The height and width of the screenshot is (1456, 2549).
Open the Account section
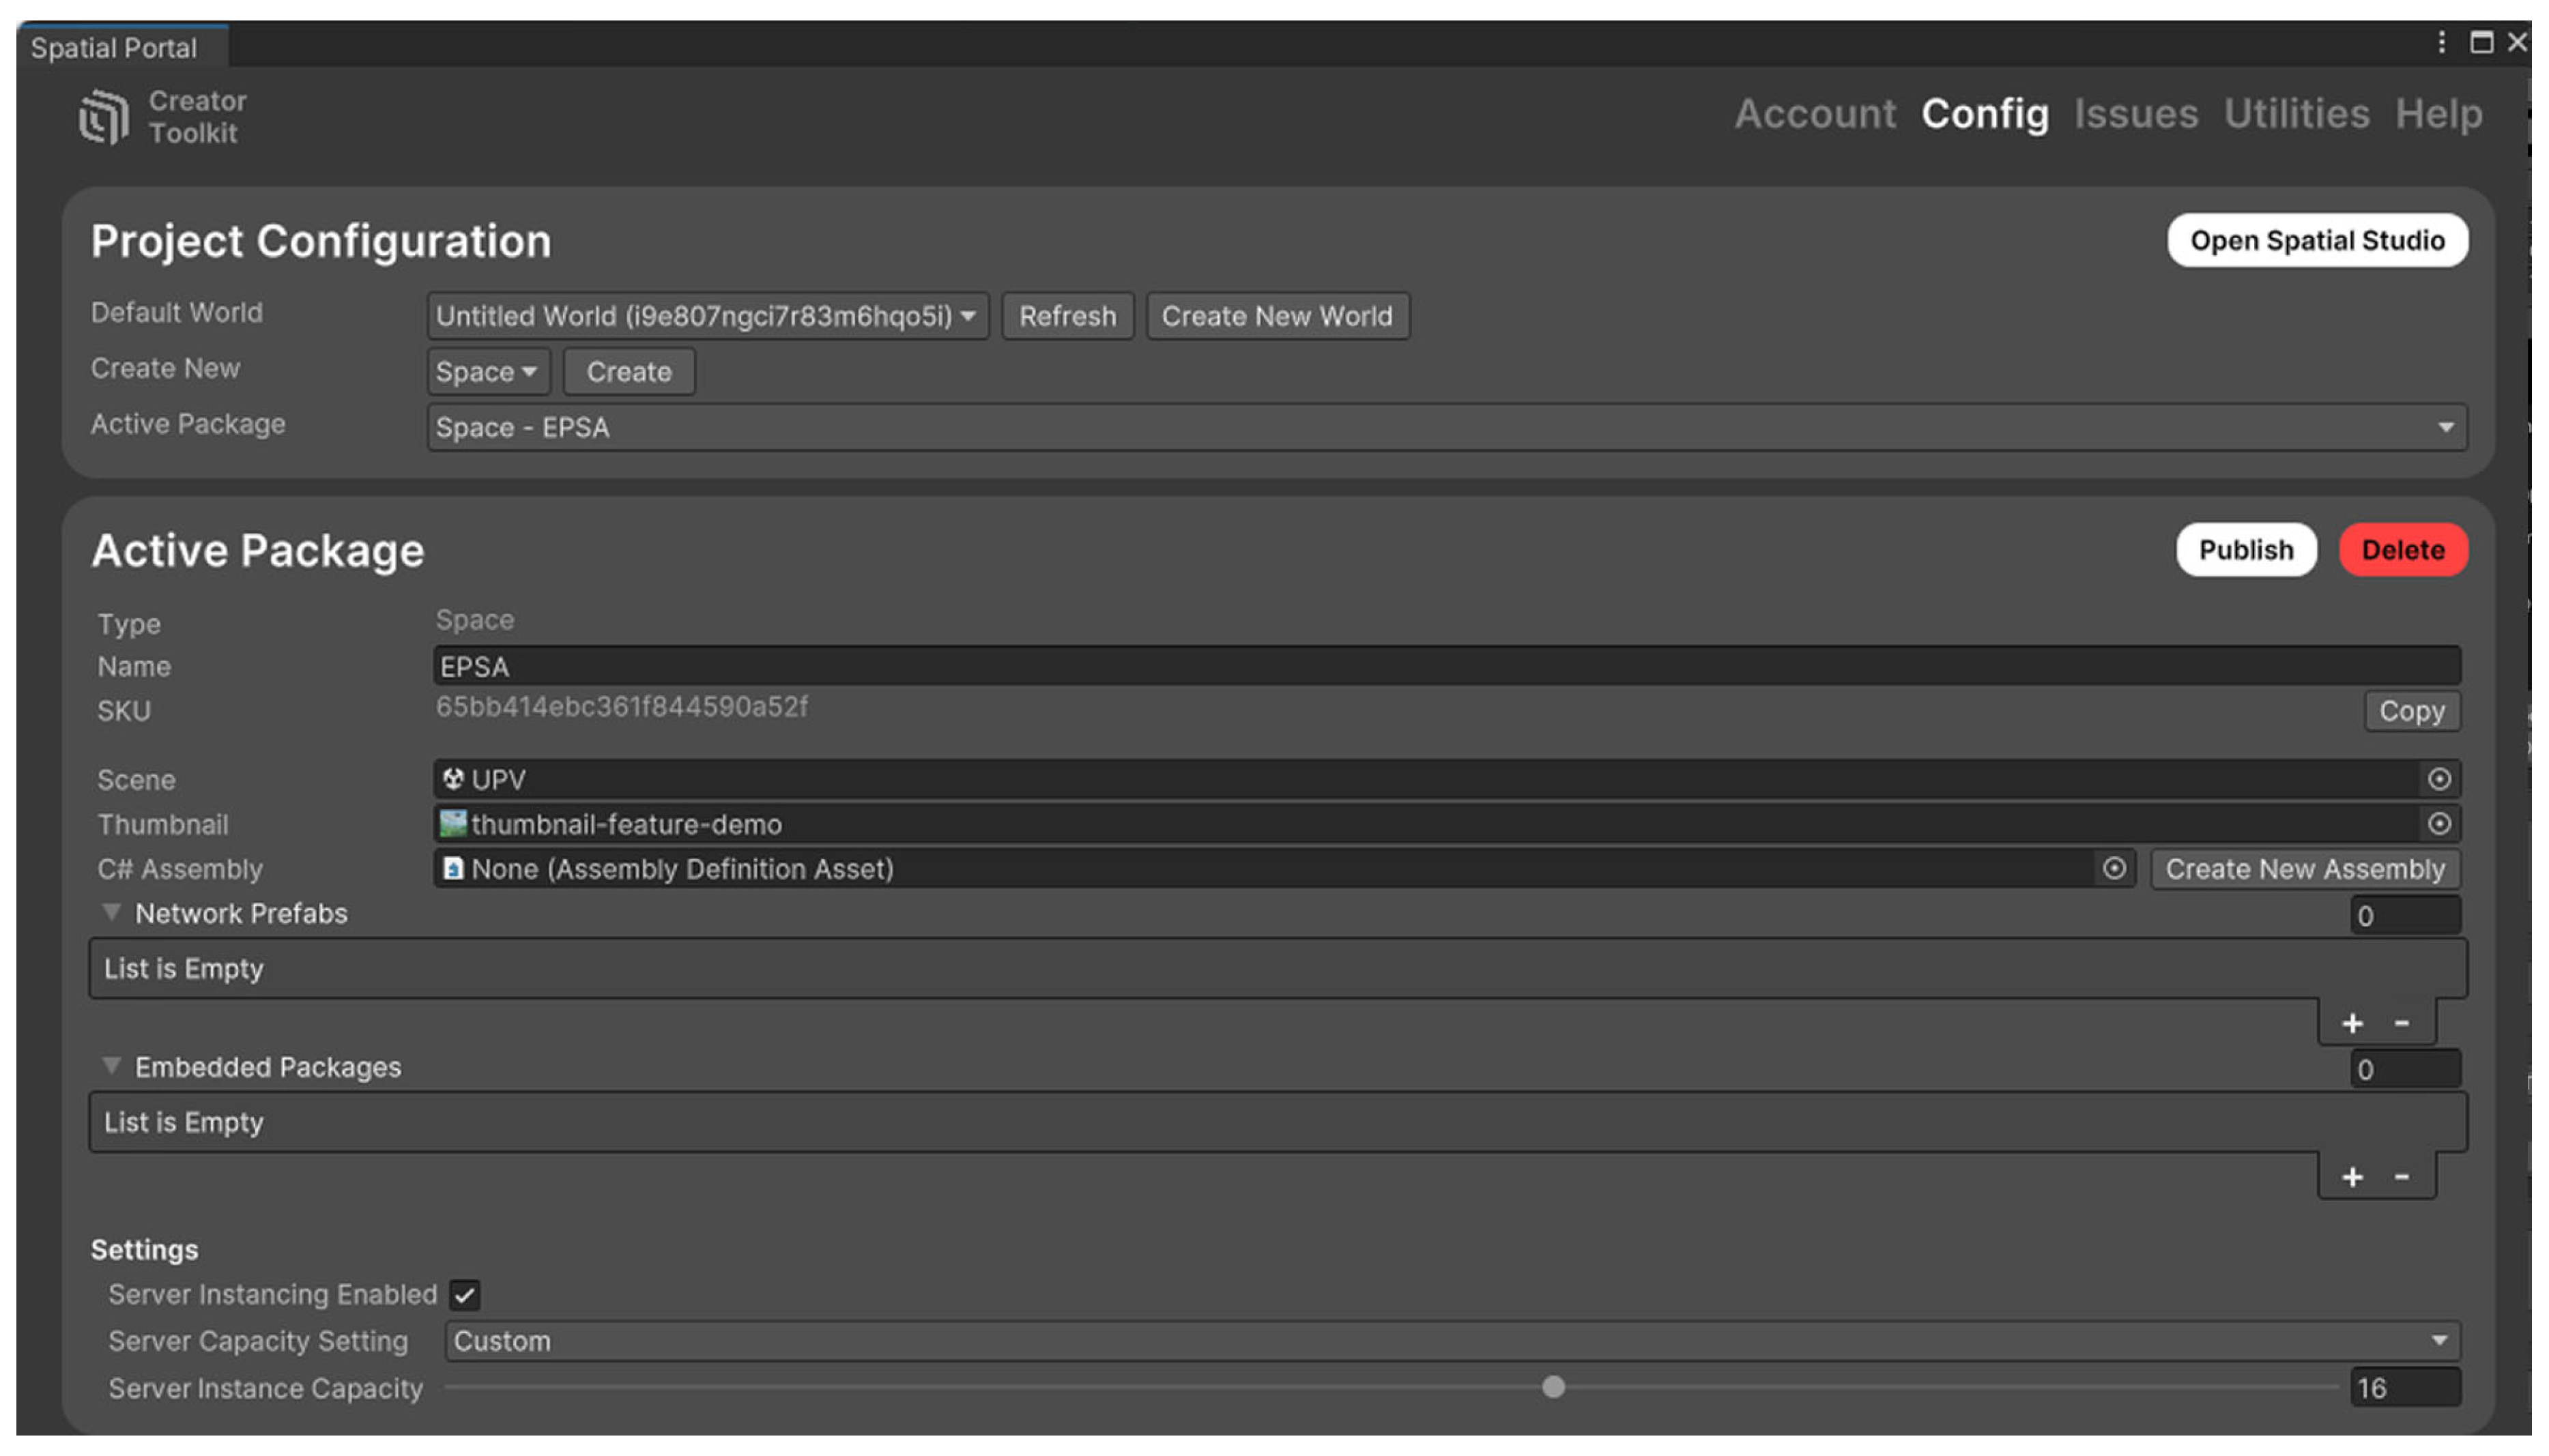click(1815, 114)
